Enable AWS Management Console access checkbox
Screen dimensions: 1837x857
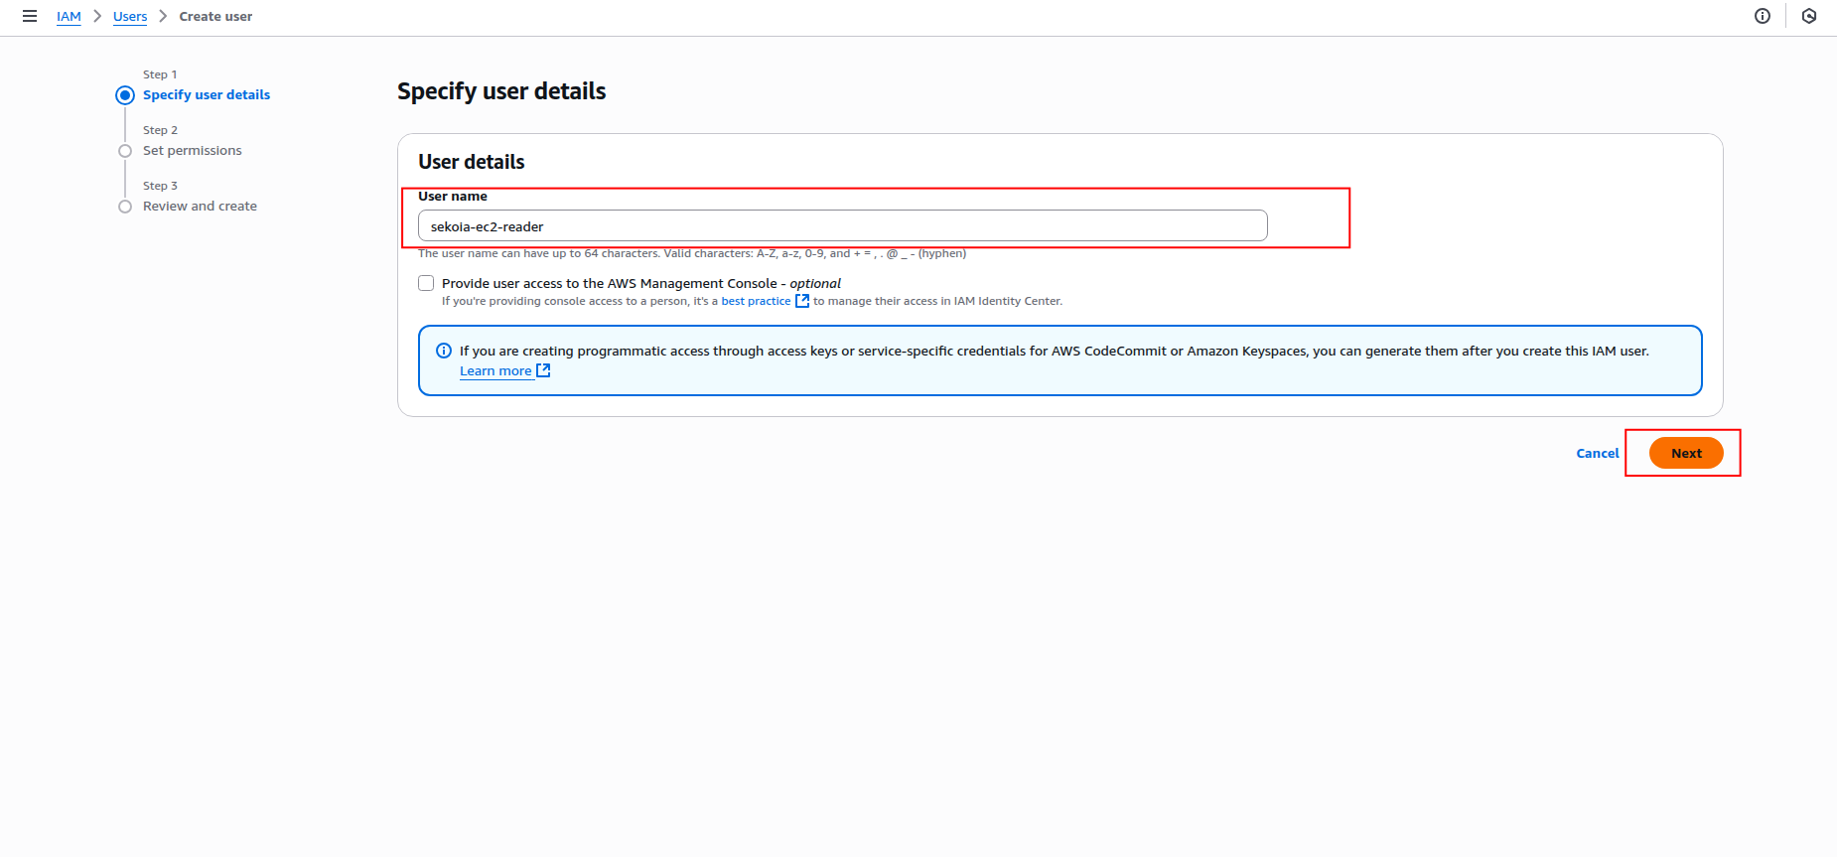[426, 283]
